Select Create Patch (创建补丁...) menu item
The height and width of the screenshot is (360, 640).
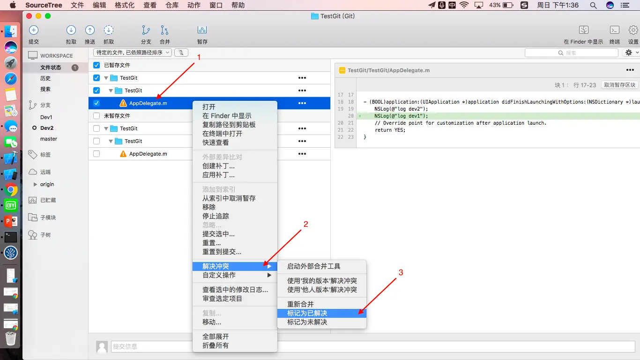235,166
